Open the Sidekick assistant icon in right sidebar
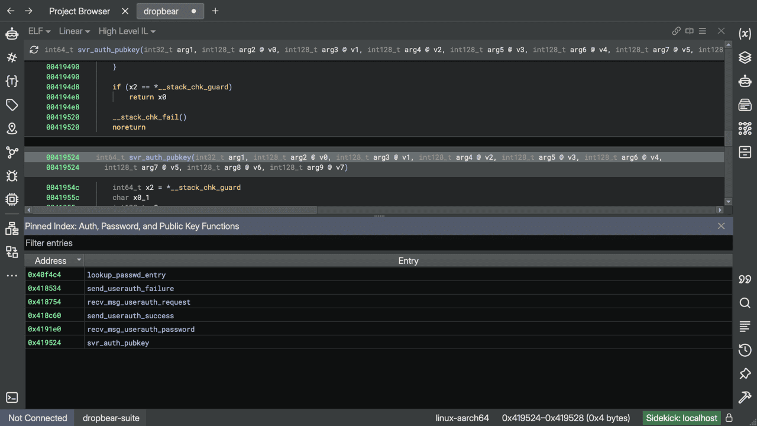 [x=745, y=81]
